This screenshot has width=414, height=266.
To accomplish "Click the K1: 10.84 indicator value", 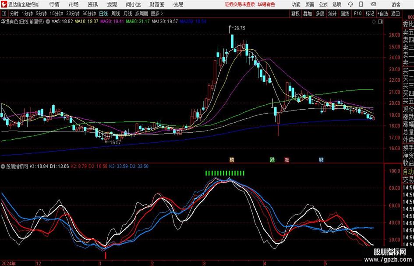I will coord(39,166).
